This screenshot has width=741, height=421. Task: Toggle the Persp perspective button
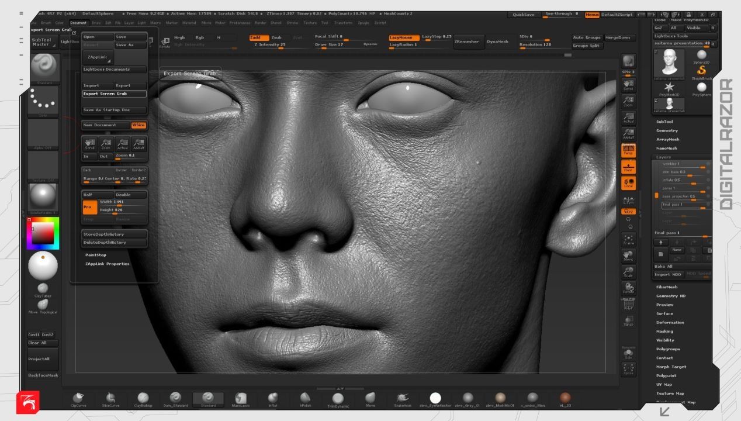point(629,150)
